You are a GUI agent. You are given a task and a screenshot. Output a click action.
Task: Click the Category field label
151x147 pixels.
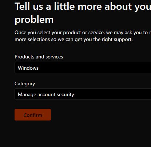click(x=25, y=83)
